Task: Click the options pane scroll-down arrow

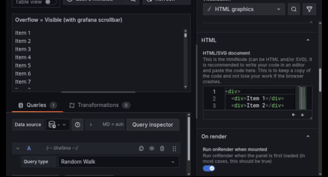Action: pyautogui.click(x=320, y=174)
